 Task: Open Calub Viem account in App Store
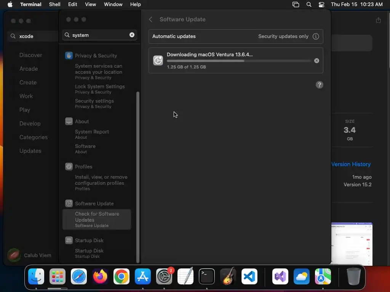tap(29, 255)
